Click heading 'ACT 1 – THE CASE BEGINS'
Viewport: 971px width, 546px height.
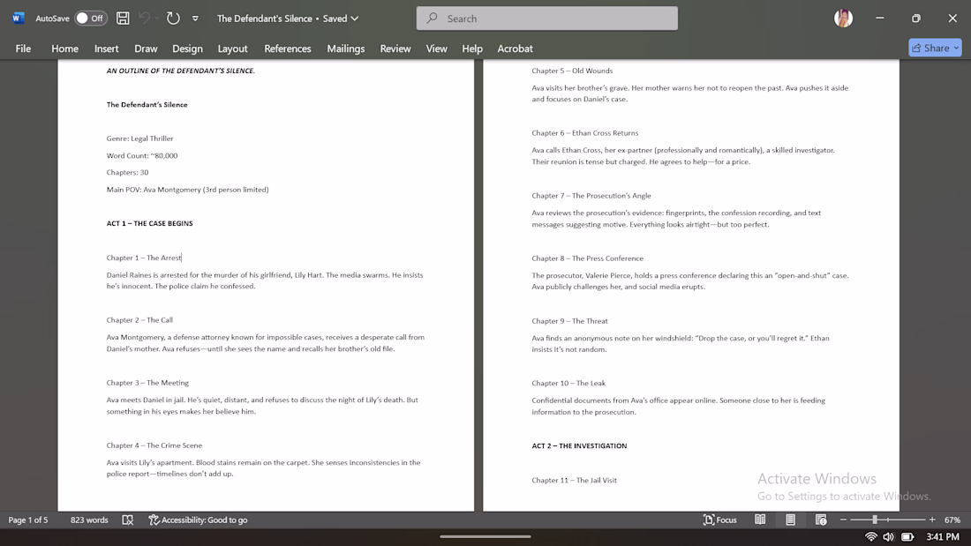click(x=149, y=223)
